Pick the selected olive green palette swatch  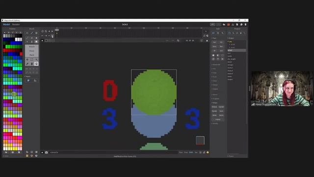14,94
